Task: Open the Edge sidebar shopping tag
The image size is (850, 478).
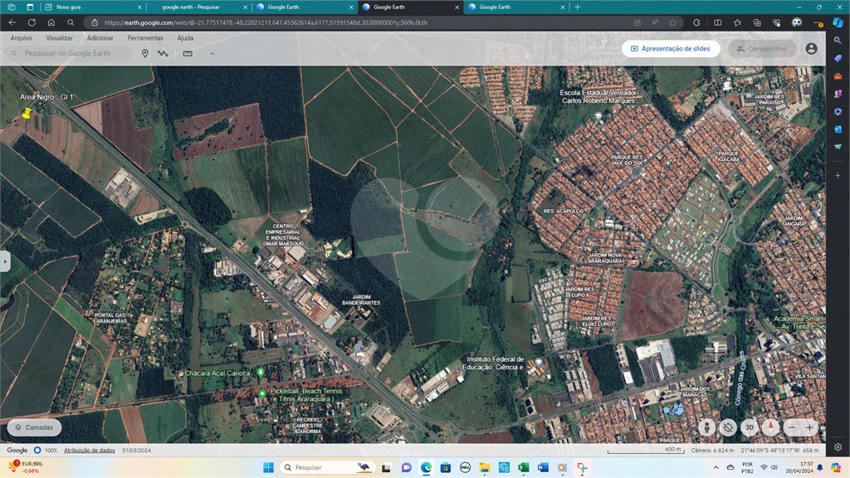Action: [x=838, y=58]
